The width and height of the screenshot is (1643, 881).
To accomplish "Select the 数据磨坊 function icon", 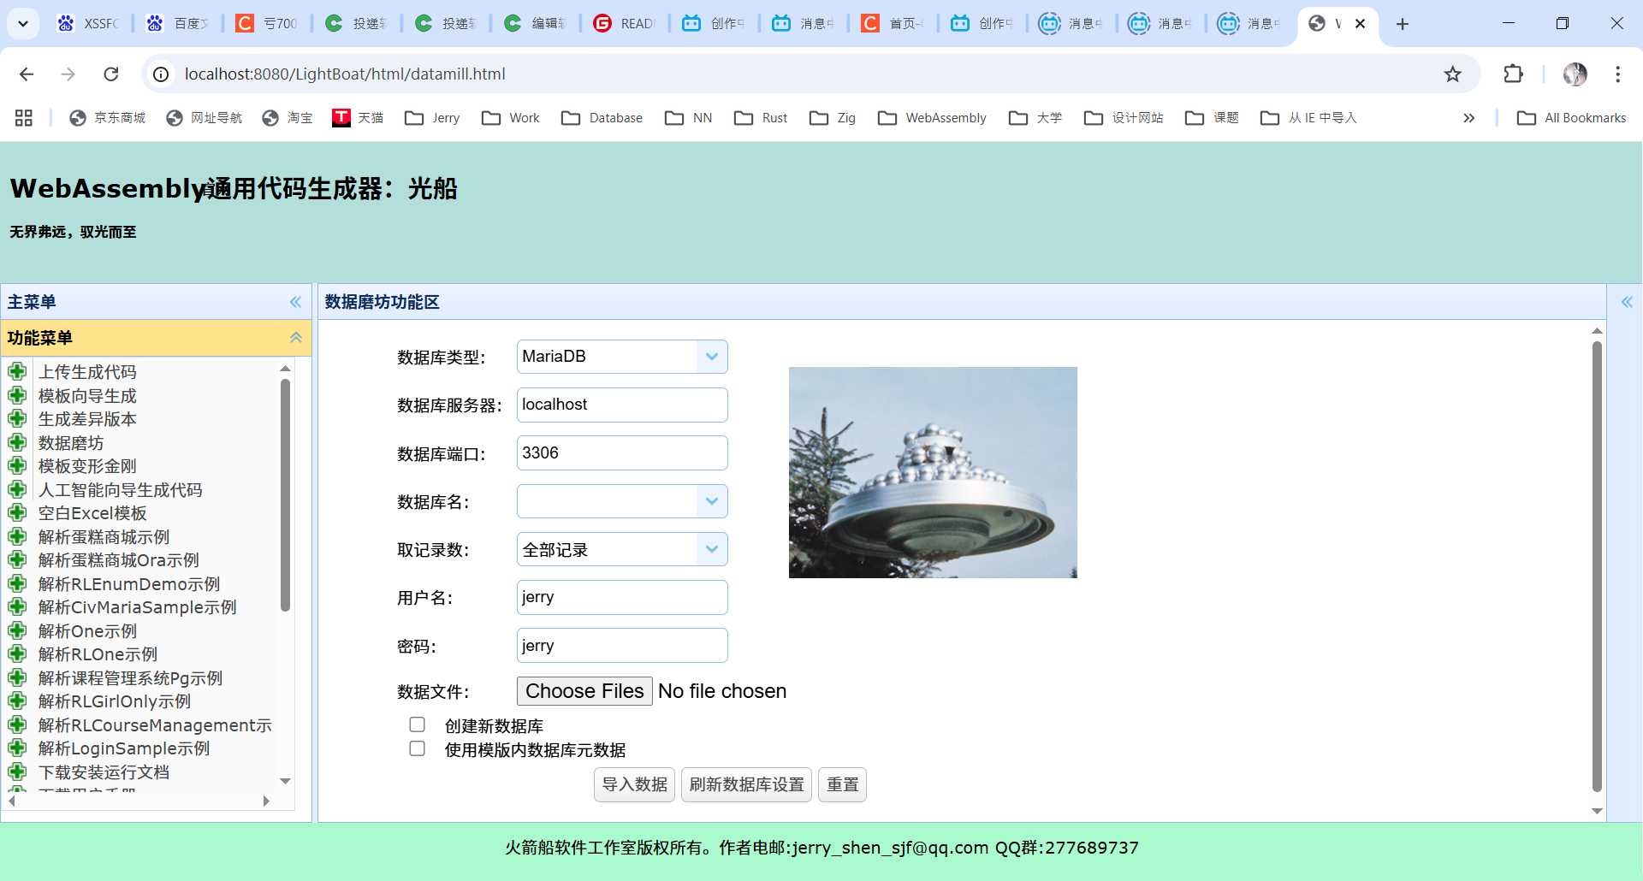I will click(x=18, y=442).
